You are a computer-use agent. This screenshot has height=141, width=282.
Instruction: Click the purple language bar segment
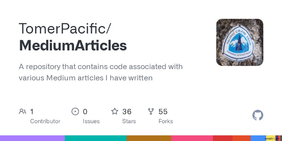[32, 138]
